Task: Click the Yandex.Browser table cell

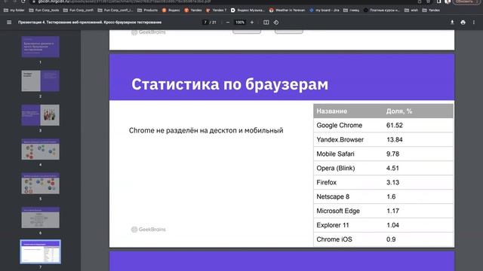Action: (x=340, y=139)
